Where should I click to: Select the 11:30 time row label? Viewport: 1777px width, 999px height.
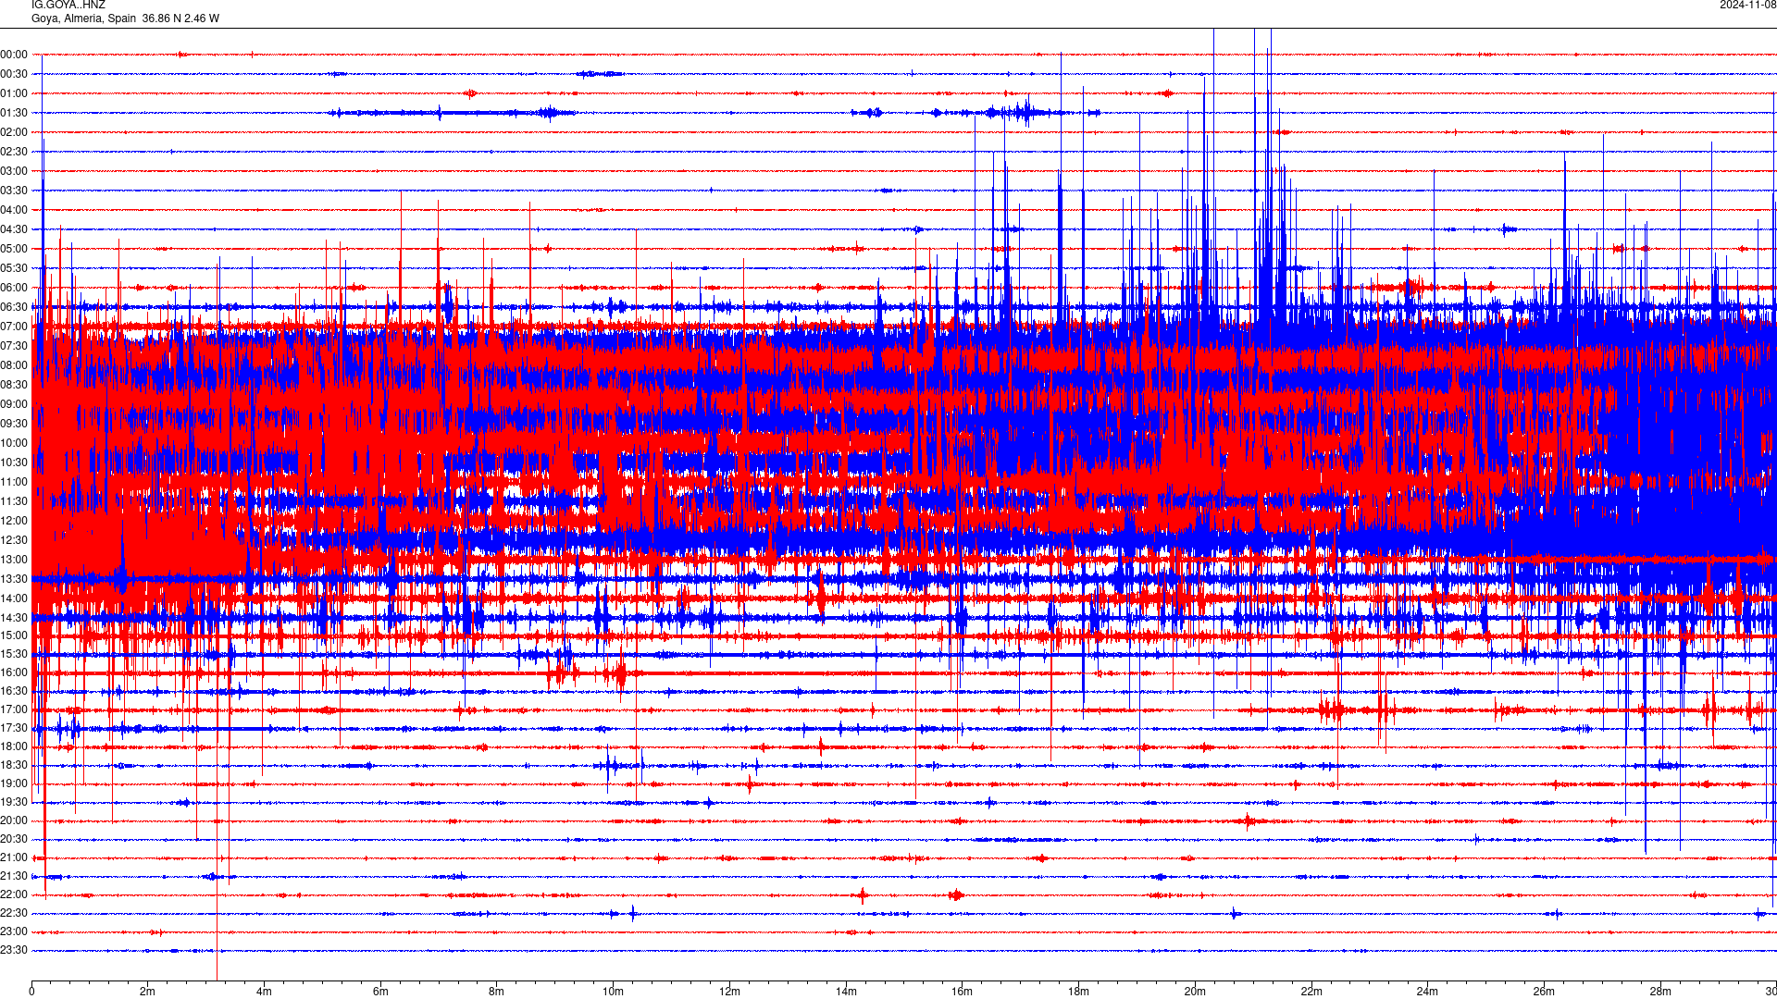click(x=14, y=501)
